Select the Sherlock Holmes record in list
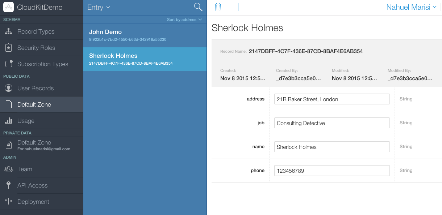This screenshot has width=442, height=215. [145, 59]
